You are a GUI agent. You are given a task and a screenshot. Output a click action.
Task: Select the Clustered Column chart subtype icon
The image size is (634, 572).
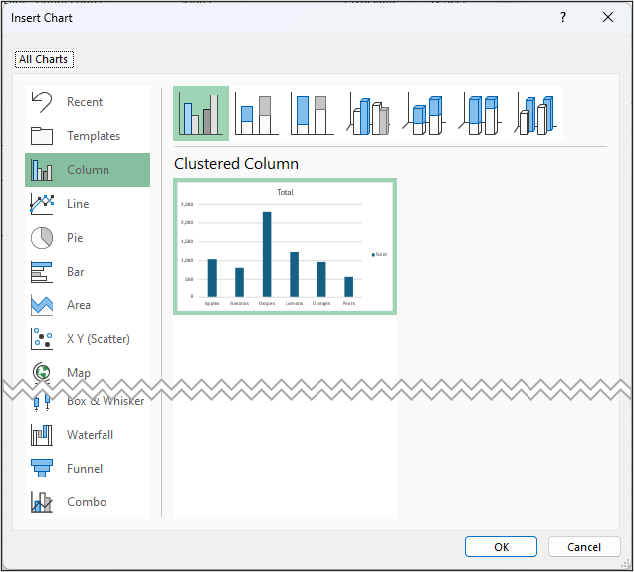pos(201,113)
